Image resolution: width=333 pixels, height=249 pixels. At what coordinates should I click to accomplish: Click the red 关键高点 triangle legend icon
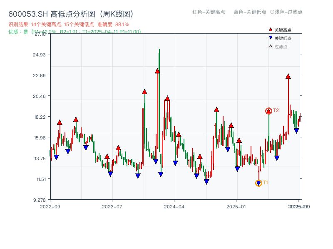click(271, 29)
